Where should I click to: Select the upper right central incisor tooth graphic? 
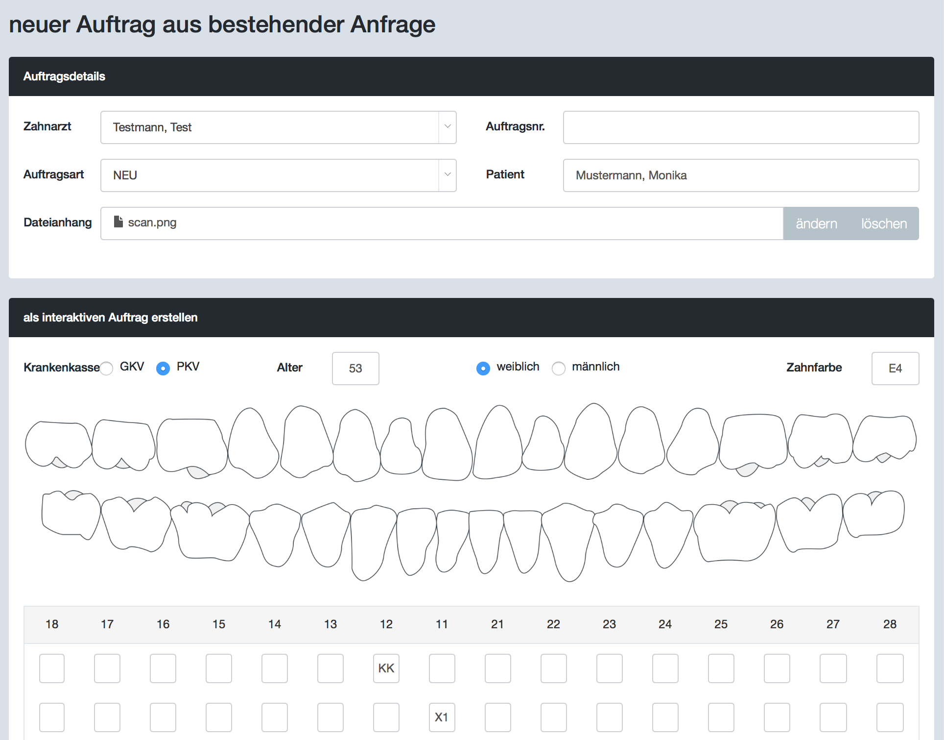[x=498, y=444]
